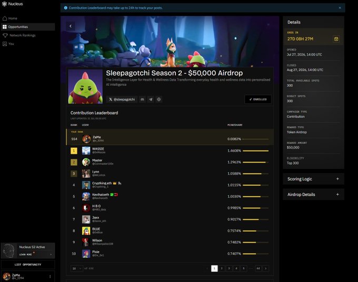Open the Discord link icon
This screenshot has height=282, width=358.
point(142,99)
